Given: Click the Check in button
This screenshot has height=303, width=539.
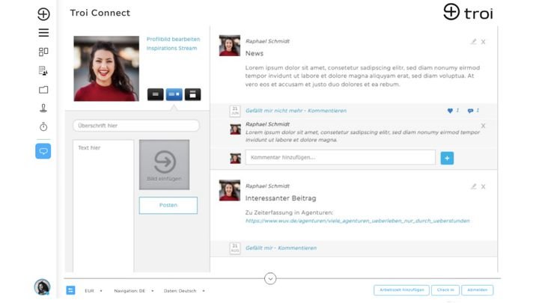Looking at the screenshot, I should coord(445,290).
